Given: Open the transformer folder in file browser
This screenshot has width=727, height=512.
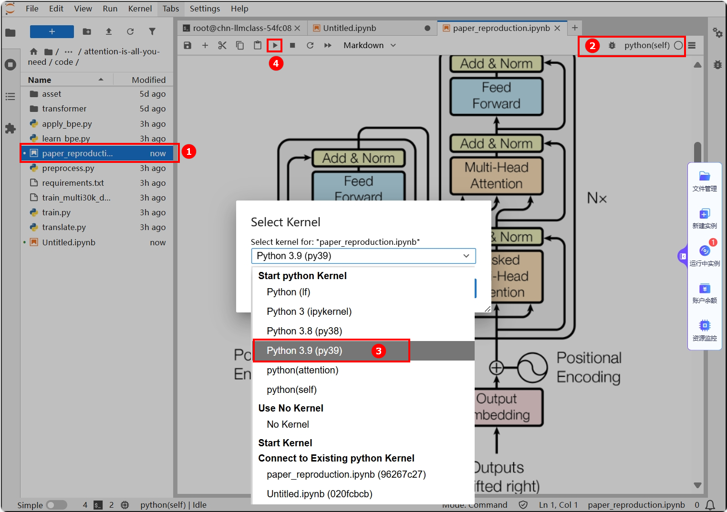Looking at the screenshot, I should [64, 109].
